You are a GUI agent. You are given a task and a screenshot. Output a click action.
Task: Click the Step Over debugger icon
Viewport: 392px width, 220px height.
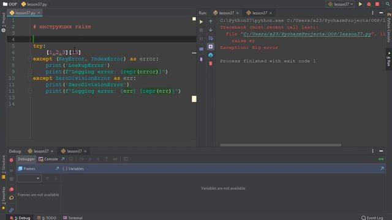81,159
